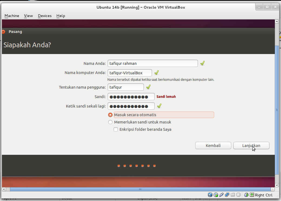The image size is (281, 201).
Task: Open the Help menu
Action: (x=61, y=16)
